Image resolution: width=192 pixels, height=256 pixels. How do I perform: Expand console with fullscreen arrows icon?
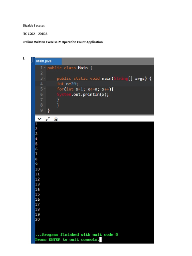click(x=48, y=119)
